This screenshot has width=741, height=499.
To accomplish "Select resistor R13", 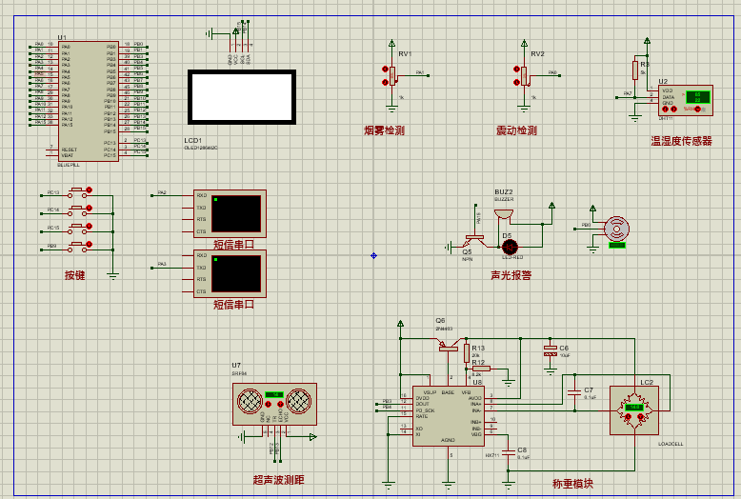I will pos(467,353).
